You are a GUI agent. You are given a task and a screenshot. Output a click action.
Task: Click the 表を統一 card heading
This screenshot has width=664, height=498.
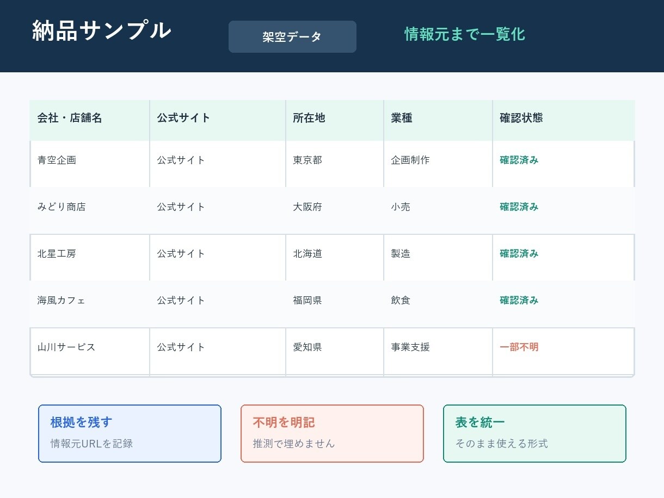point(480,422)
